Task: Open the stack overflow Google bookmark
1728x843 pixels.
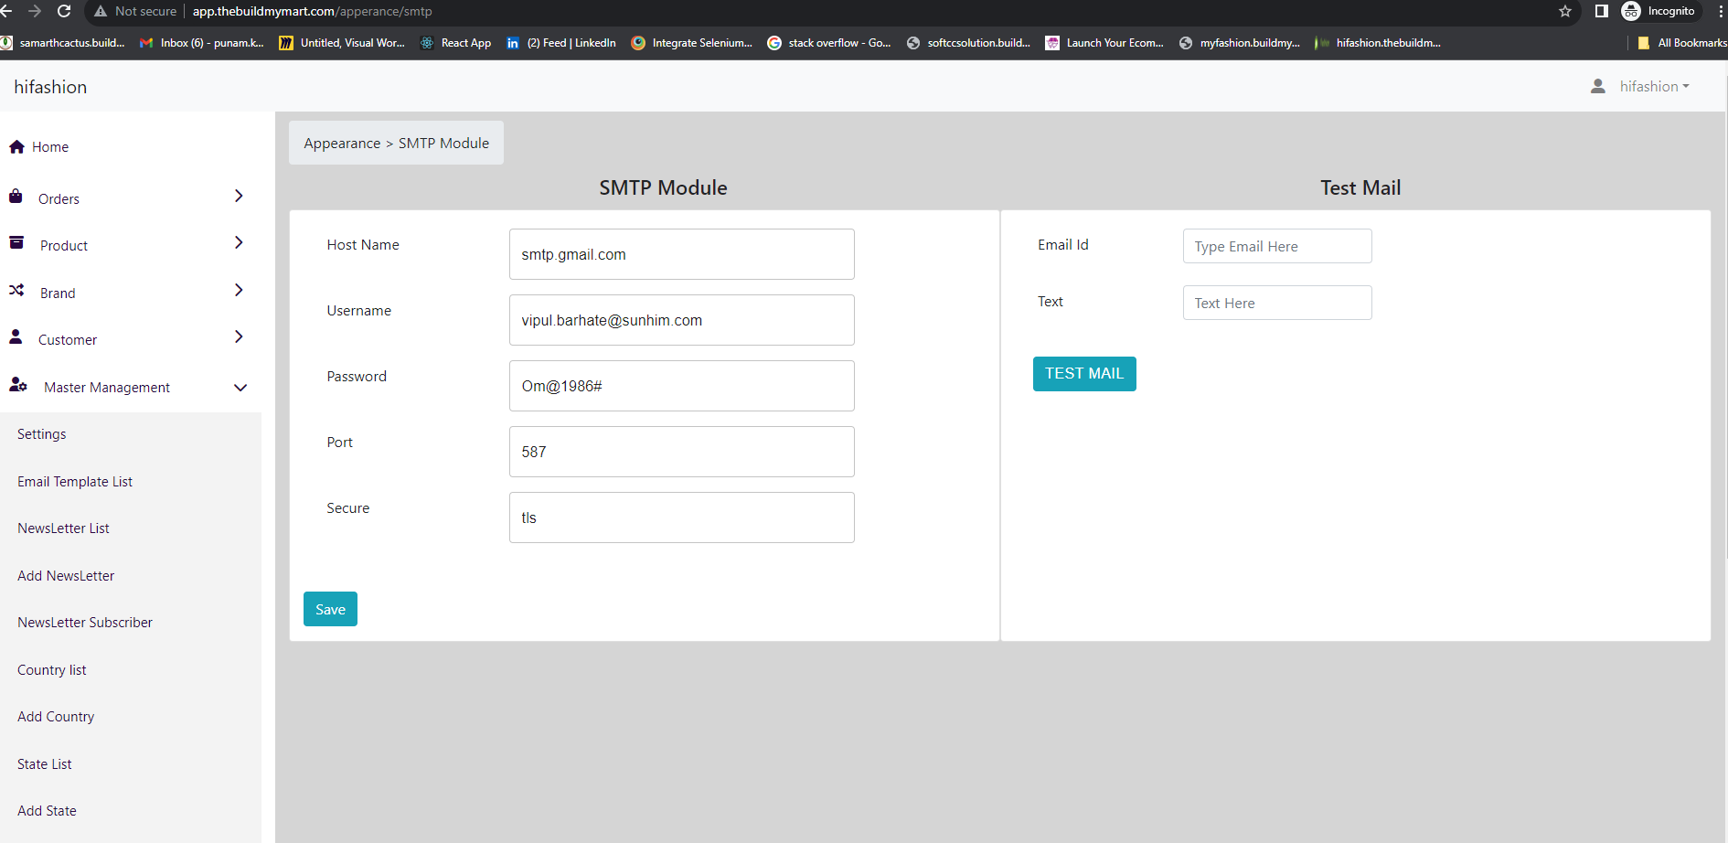Action: (829, 43)
